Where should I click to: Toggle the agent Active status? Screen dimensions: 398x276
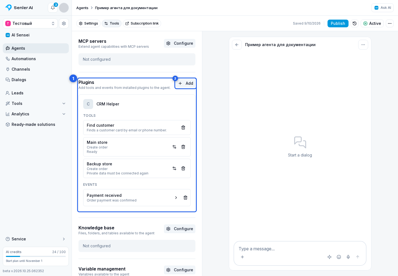coord(372,23)
